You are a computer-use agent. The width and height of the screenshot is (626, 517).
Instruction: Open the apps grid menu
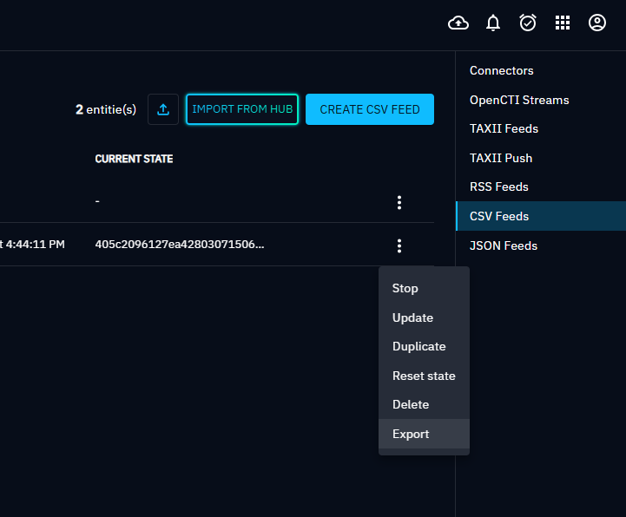click(563, 23)
